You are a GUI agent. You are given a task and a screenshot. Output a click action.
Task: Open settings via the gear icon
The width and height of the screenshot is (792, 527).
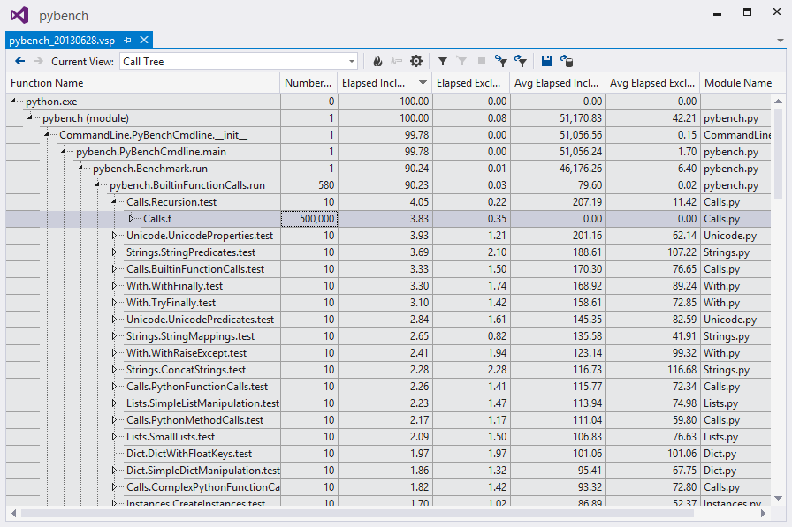pos(416,62)
